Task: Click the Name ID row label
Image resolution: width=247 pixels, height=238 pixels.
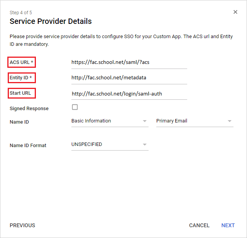Action: coord(19,122)
